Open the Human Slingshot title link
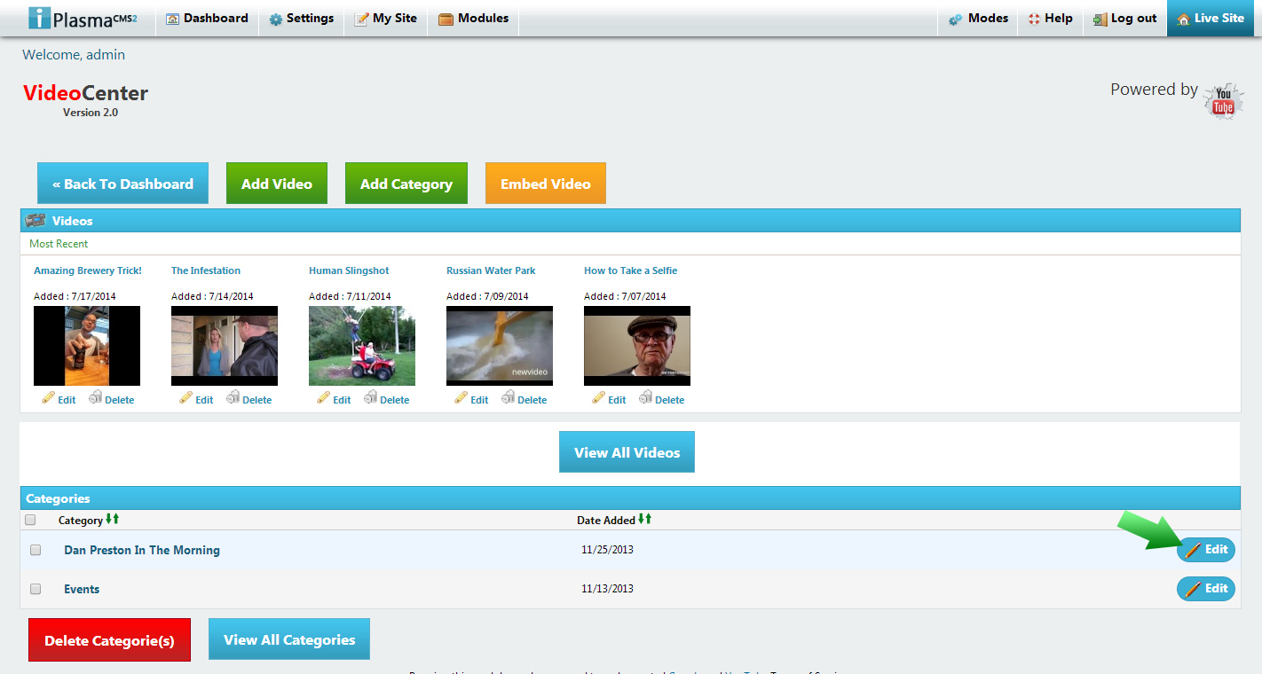 [x=349, y=270]
